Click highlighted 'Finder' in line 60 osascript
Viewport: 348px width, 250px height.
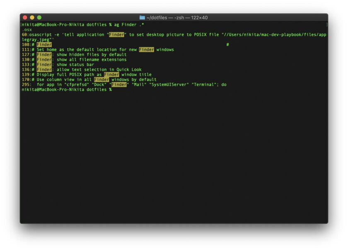116,35
